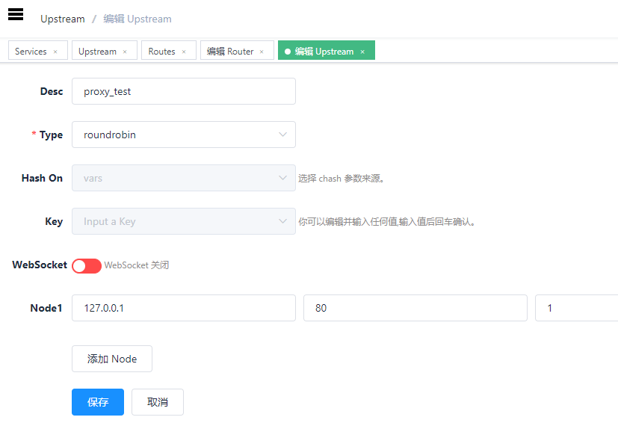Open the Type roundrobin dropdown

184,135
